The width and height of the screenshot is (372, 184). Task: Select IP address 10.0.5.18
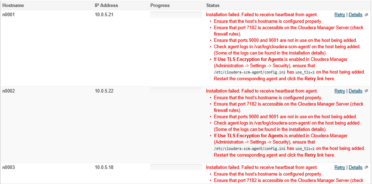click(x=104, y=168)
